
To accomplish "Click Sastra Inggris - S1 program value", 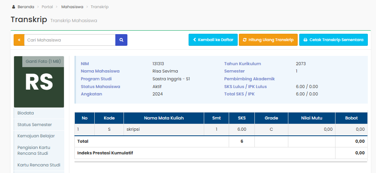I will coord(171,79).
